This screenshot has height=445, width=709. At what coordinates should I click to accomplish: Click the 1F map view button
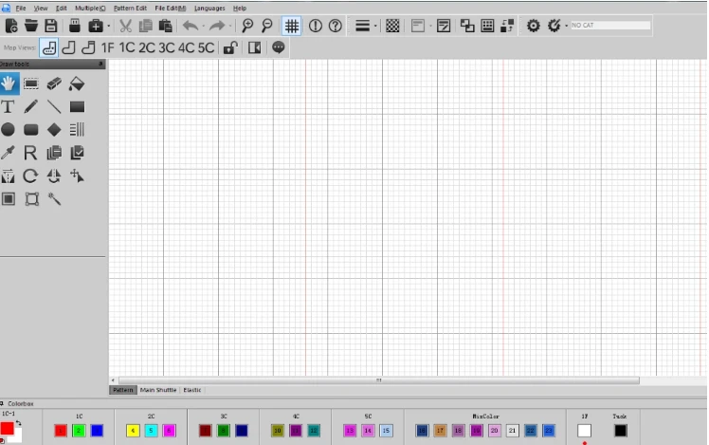[108, 47]
